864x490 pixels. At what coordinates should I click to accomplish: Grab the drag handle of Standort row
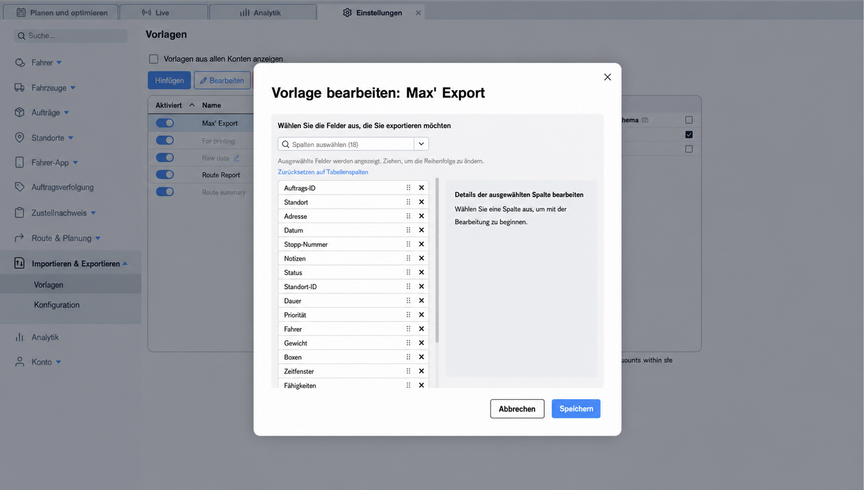point(408,202)
